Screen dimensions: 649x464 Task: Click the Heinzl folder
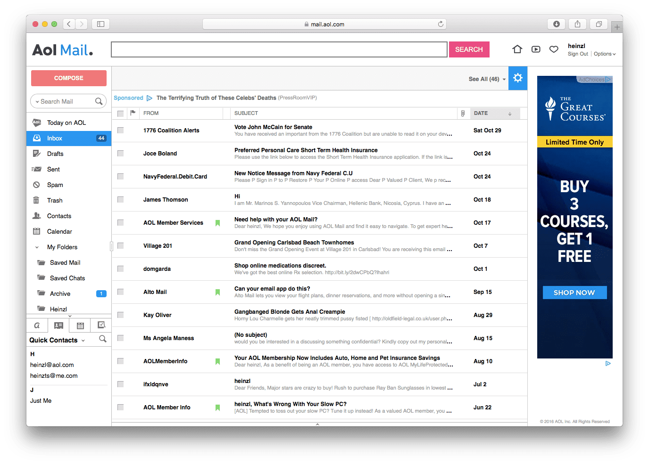pyautogui.click(x=58, y=309)
